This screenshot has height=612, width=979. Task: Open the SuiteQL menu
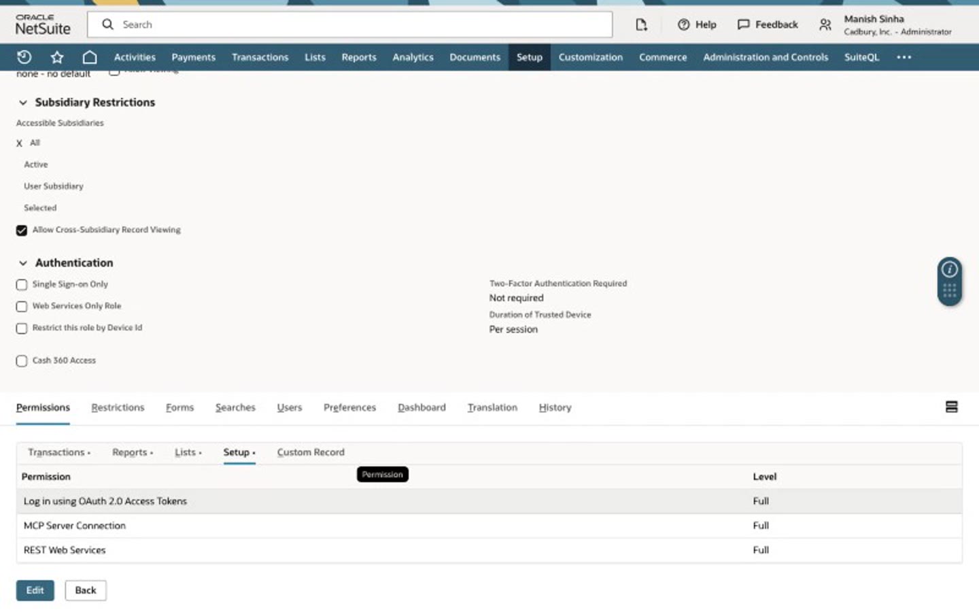[861, 57]
